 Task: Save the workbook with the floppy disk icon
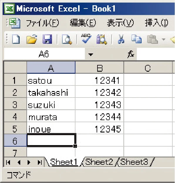[47, 39]
